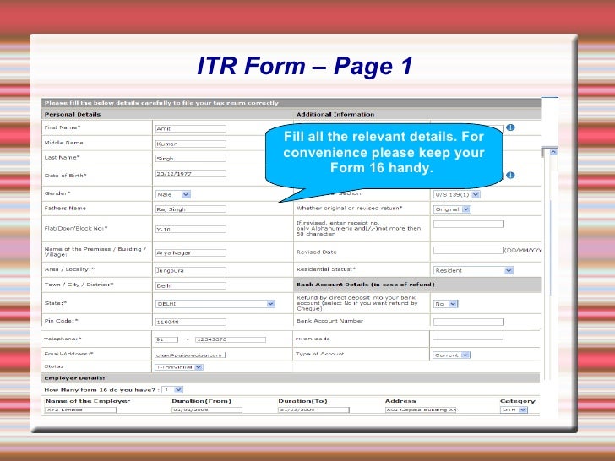The image size is (615, 461).
Task: Click the Duration(To) date field
Action: 313,410
